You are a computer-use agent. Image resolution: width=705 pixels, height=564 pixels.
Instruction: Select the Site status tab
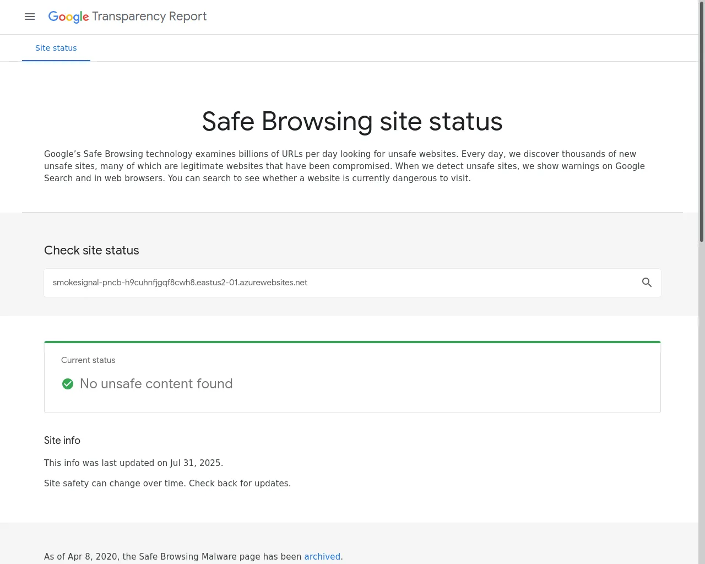56,48
